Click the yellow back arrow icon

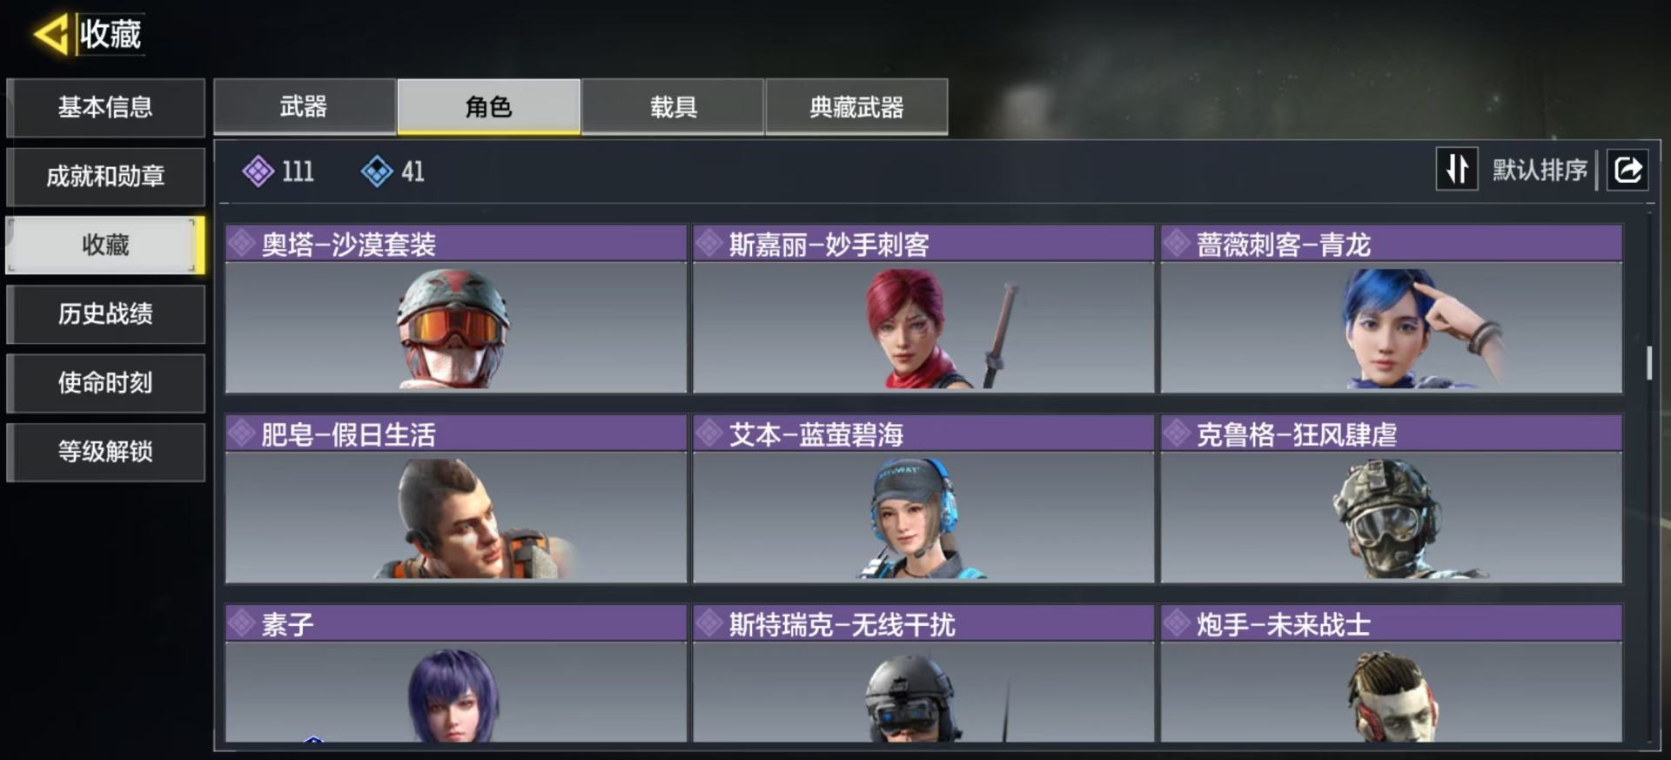pos(50,35)
